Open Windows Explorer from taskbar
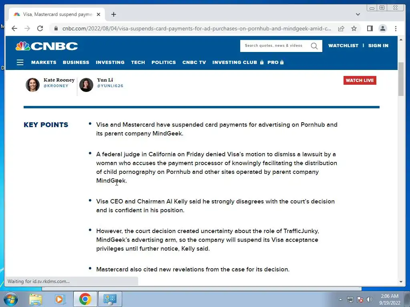The width and height of the screenshot is (410, 307). click(36, 299)
